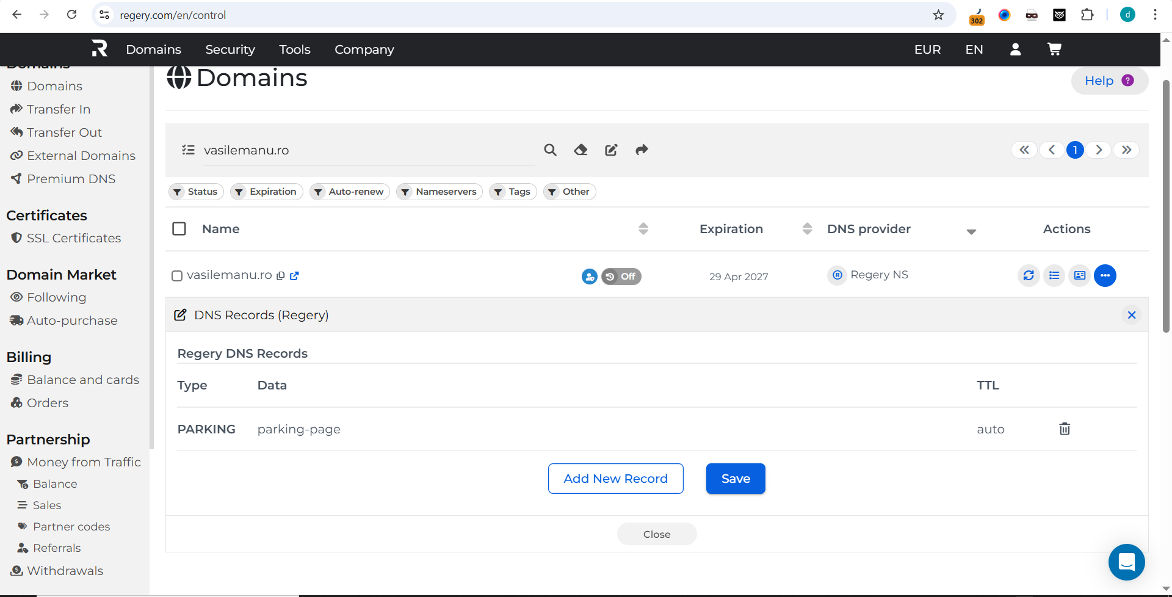Open the Security top menu
This screenshot has height=597, width=1172.
click(230, 49)
